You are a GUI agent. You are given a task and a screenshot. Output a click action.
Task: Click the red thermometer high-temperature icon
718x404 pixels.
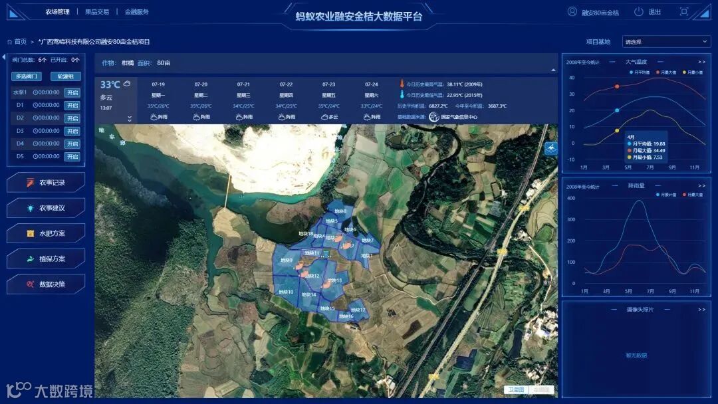click(402, 84)
